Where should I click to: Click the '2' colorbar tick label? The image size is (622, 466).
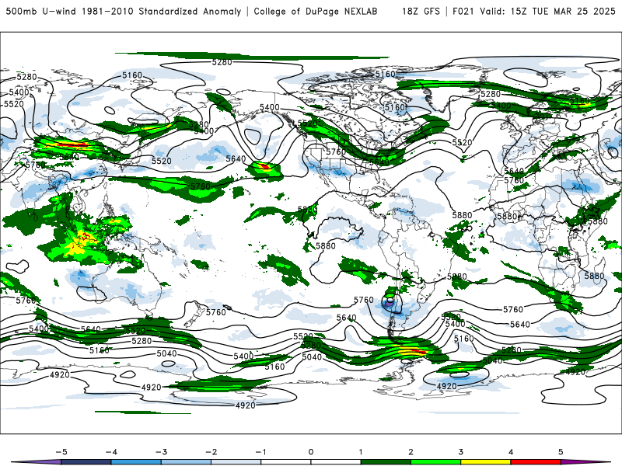pyautogui.click(x=411, y=452)
